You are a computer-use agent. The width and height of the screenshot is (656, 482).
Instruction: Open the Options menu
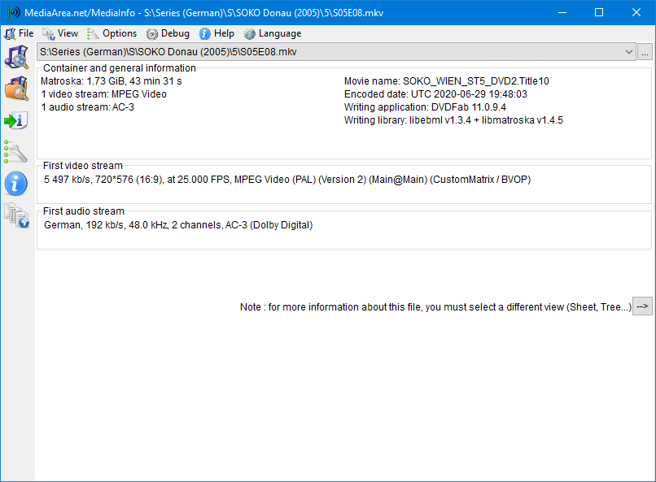[112, 33]
